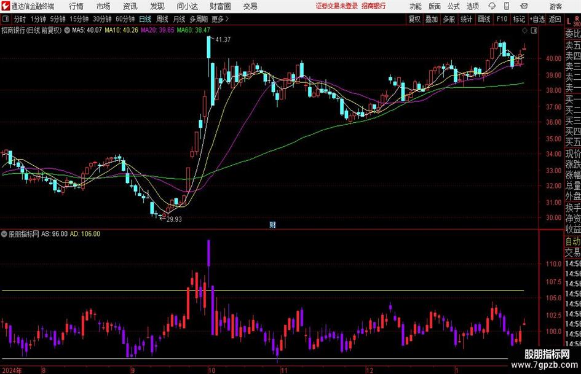
Task: Open the 市场 menu
Action: pyautogui.click(x=103, y=6)
